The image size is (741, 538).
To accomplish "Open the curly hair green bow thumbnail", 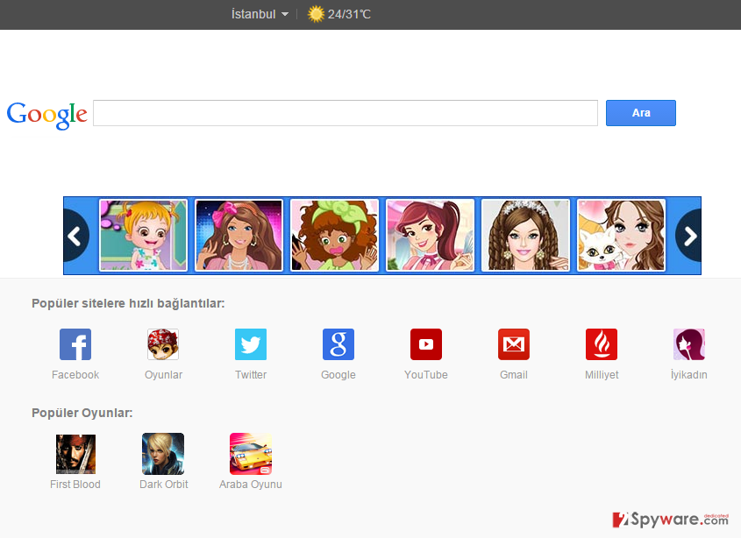I will (x=335, y=235).
